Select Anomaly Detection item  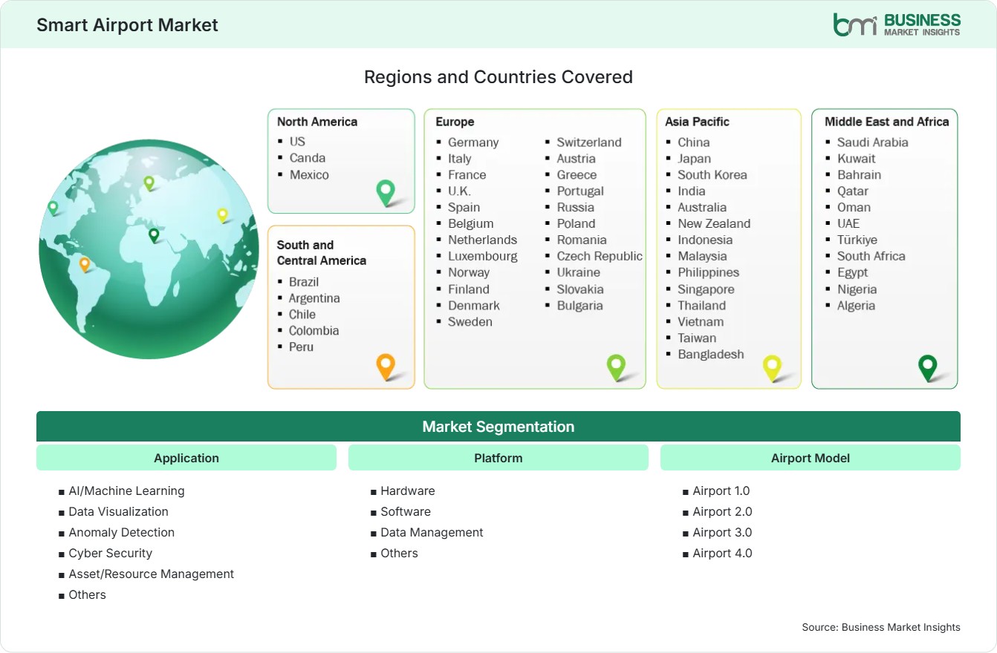click(x=121, y=532)
